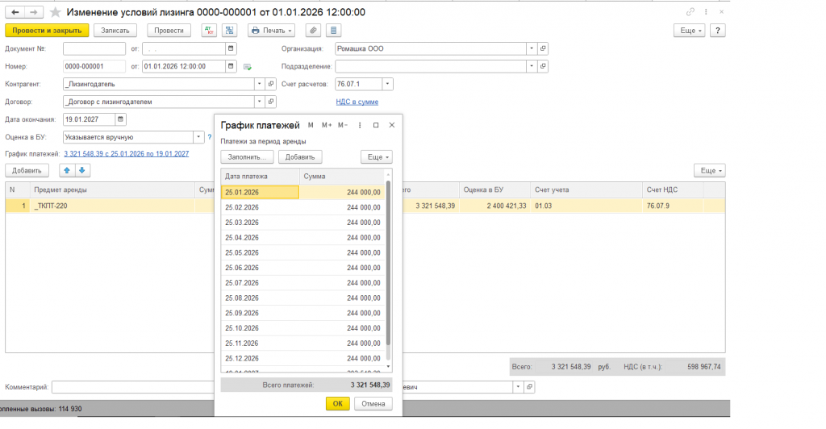Open the Еще menu above the table
Screen dimensions: 826x429
[710, 170]
